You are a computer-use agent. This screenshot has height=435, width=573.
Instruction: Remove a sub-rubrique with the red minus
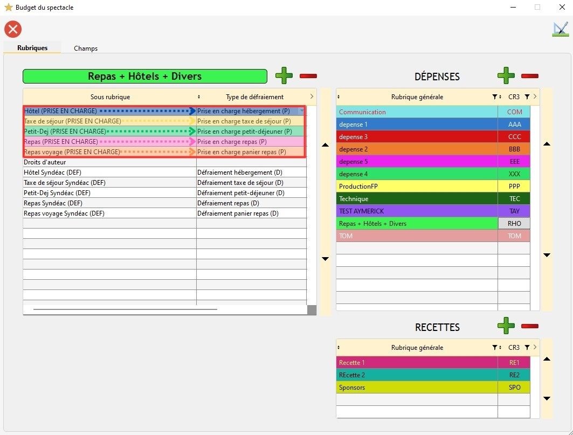308,76
